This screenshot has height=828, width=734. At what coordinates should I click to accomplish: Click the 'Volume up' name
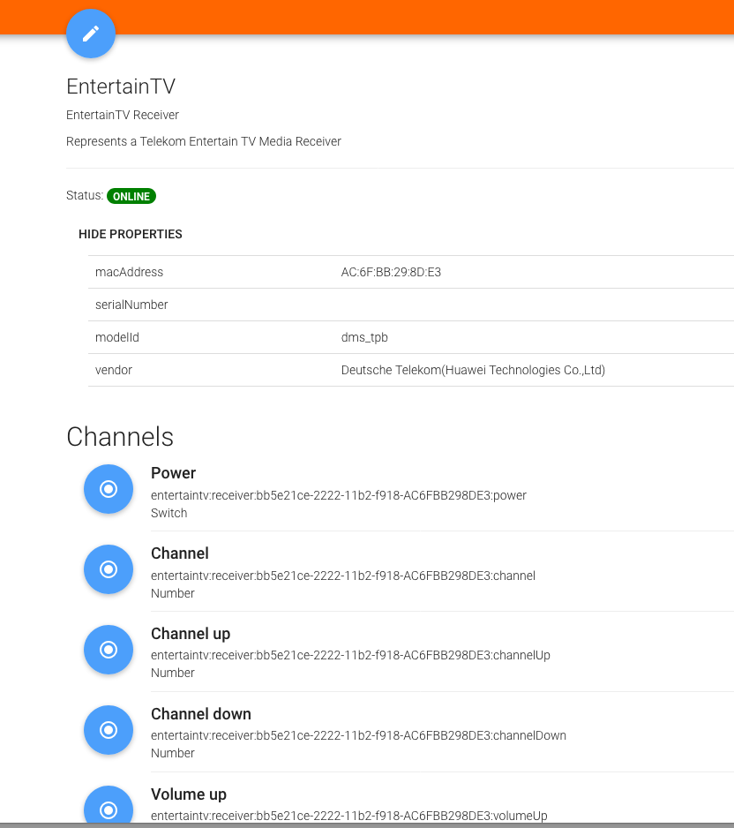[189, 794]
